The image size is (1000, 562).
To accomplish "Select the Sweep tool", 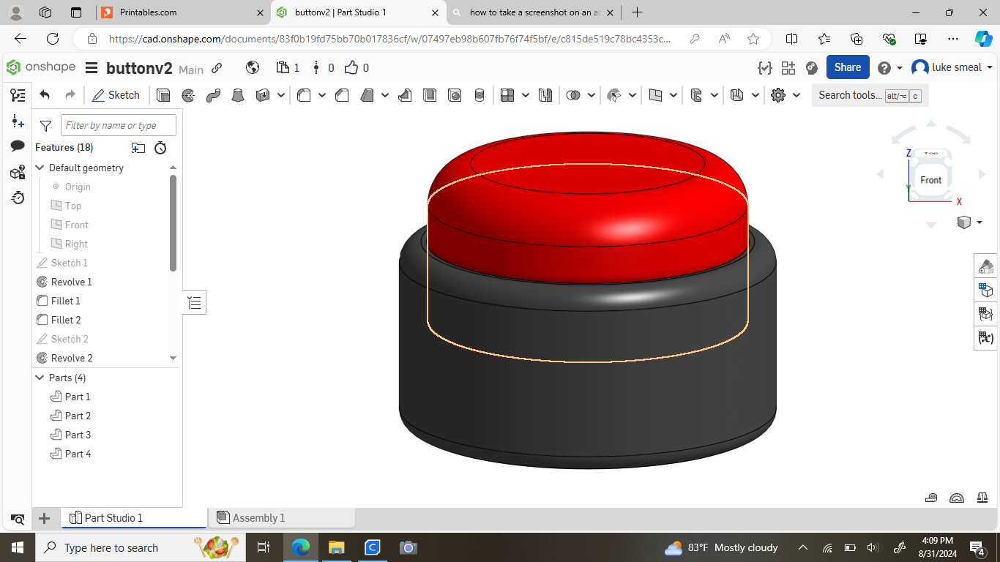I will (x=213, y=95).
